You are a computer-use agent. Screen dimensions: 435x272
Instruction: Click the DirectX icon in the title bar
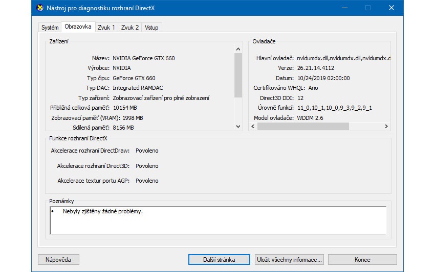click(40, 8)
